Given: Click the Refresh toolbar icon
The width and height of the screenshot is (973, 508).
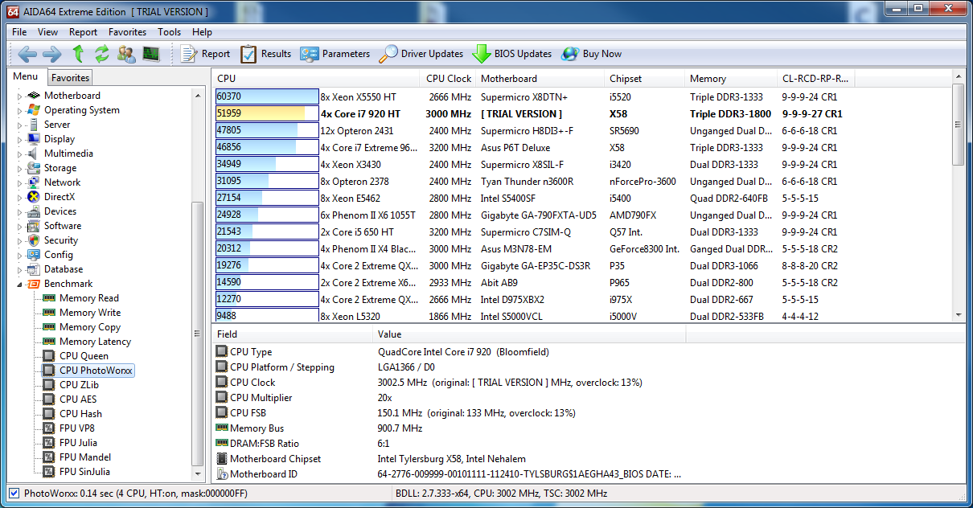Looking at the screenshot, I should point(101,54).
